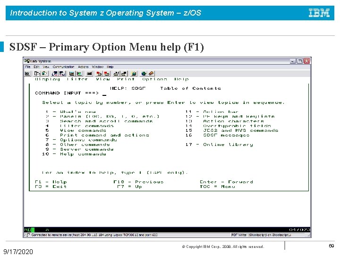Select Help in the SDSF action bar
340x255 pixels.
(x=181, y=79)
